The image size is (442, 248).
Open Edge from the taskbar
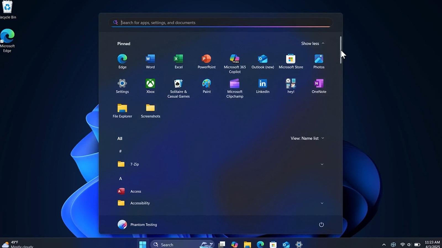(x=260, y=244)
